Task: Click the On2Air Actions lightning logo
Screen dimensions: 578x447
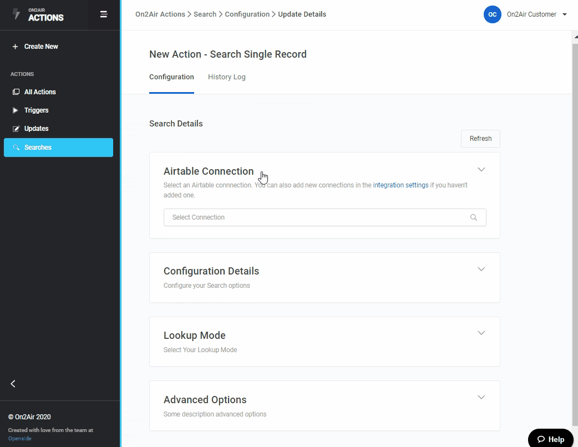Action: (16, 14)
